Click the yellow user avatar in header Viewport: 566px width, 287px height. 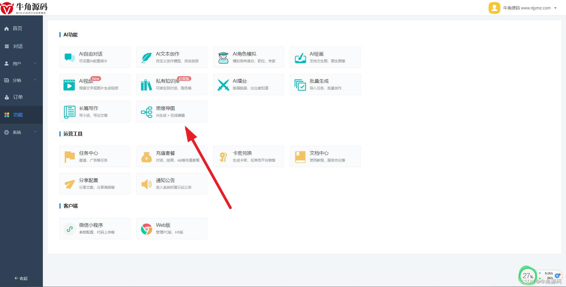click(494, 8)
